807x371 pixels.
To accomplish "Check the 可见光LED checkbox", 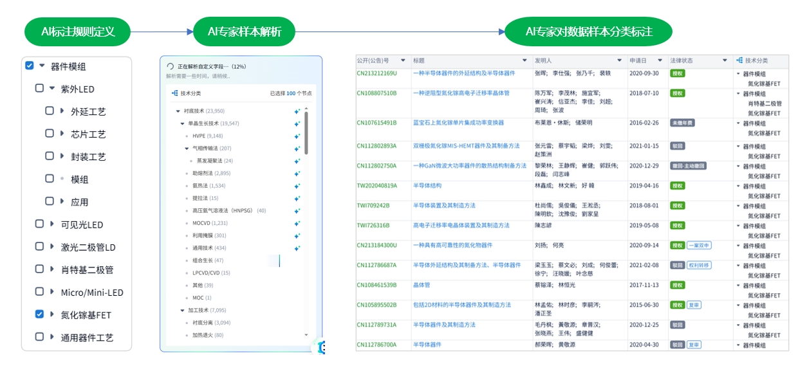I will point(39,224).
